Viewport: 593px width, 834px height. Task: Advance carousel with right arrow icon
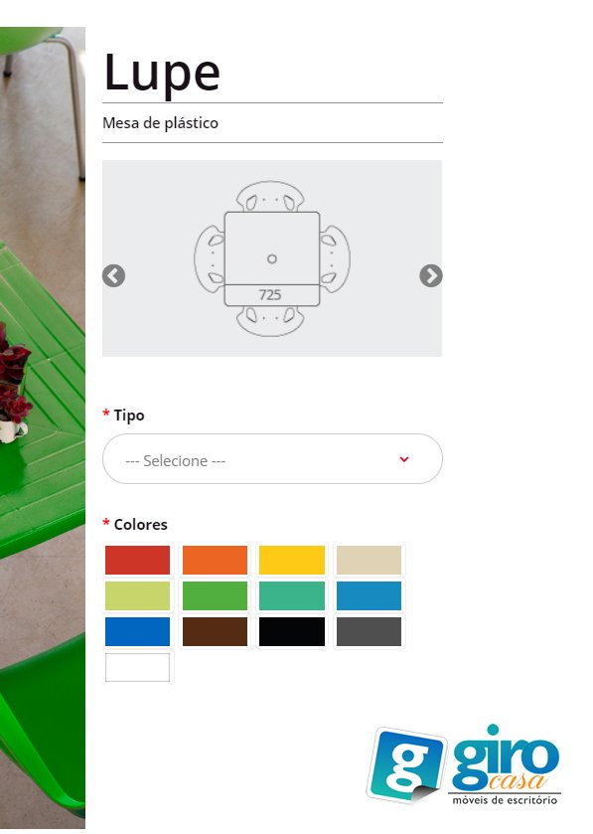coord(430,276)
